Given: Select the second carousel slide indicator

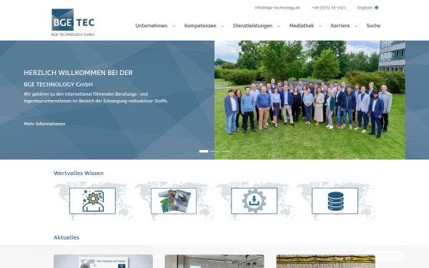Looking at the screenshot, I should click(214, 152).
